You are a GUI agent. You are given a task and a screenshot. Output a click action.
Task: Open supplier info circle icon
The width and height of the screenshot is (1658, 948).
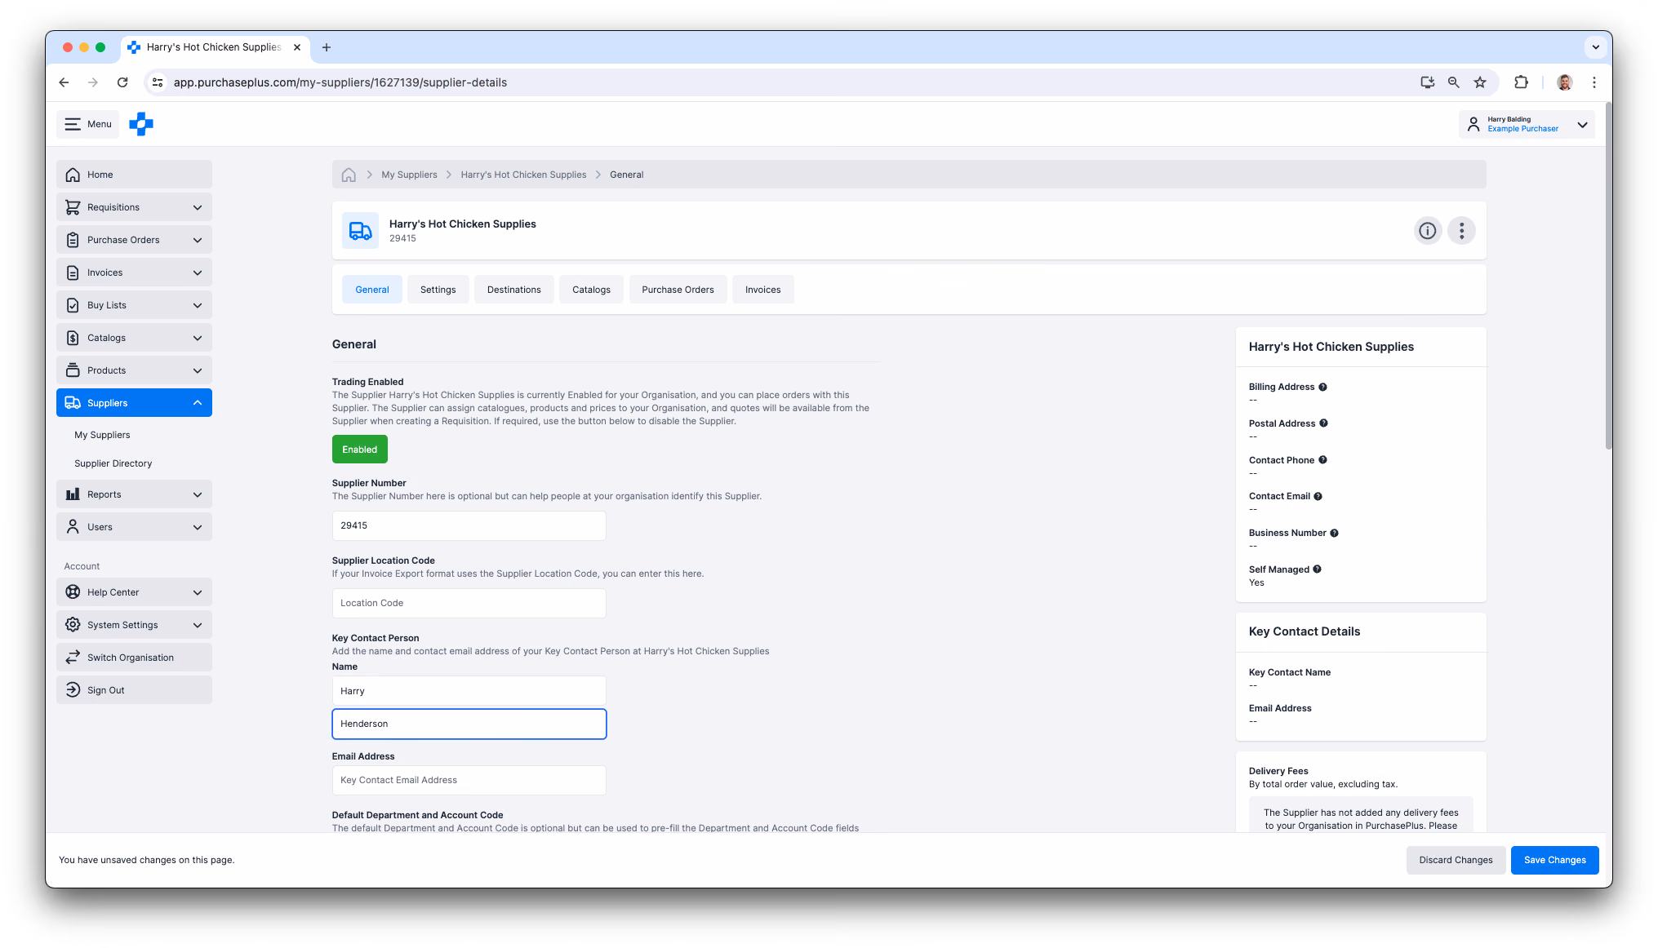pos(1428,231)
